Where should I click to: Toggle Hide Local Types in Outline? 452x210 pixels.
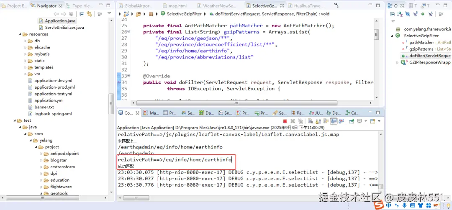coord(430,14)
